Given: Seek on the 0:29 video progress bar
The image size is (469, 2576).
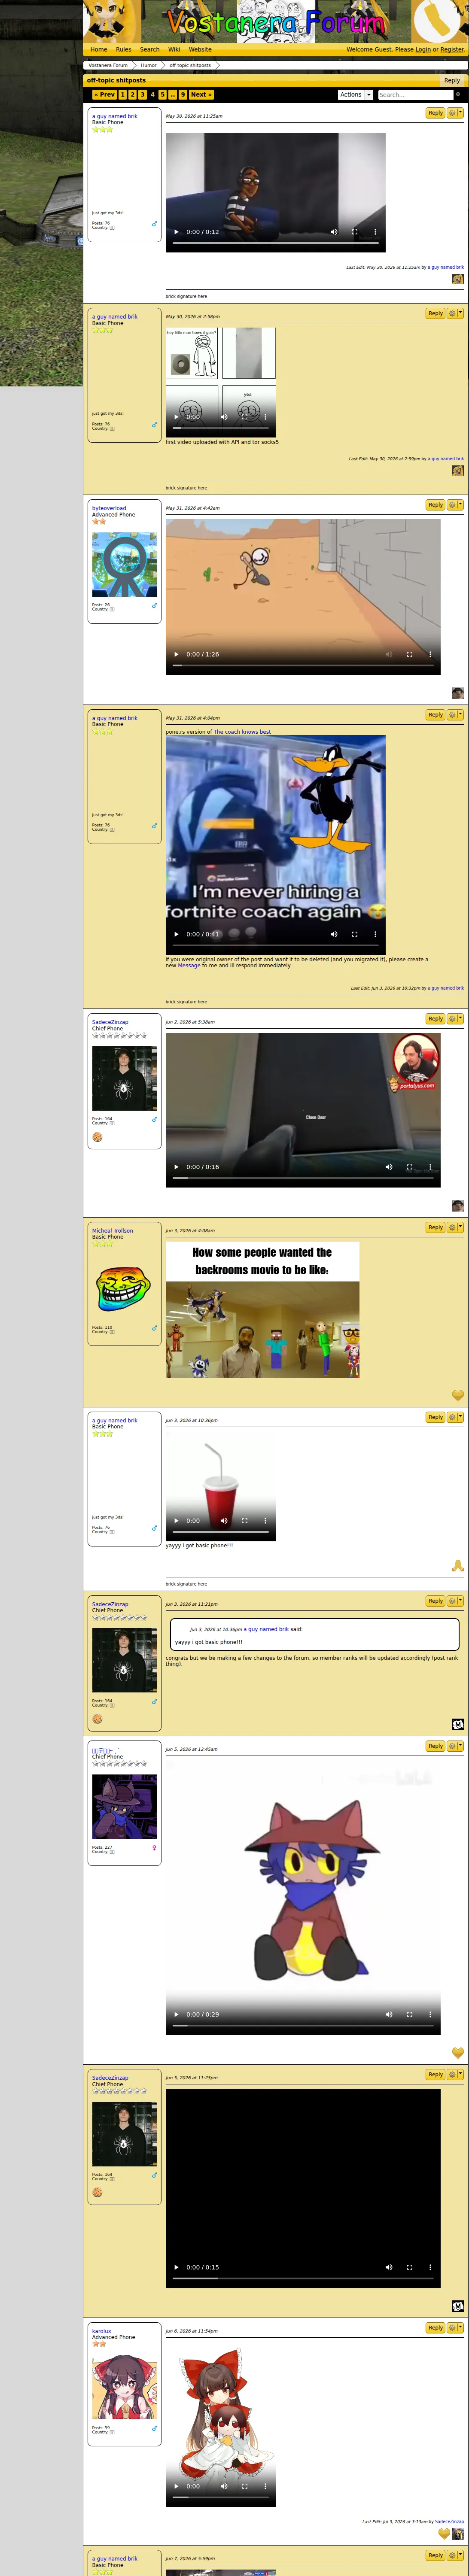Looking at the screenshot, I should pyautogui.click(x=303, y=2025).
